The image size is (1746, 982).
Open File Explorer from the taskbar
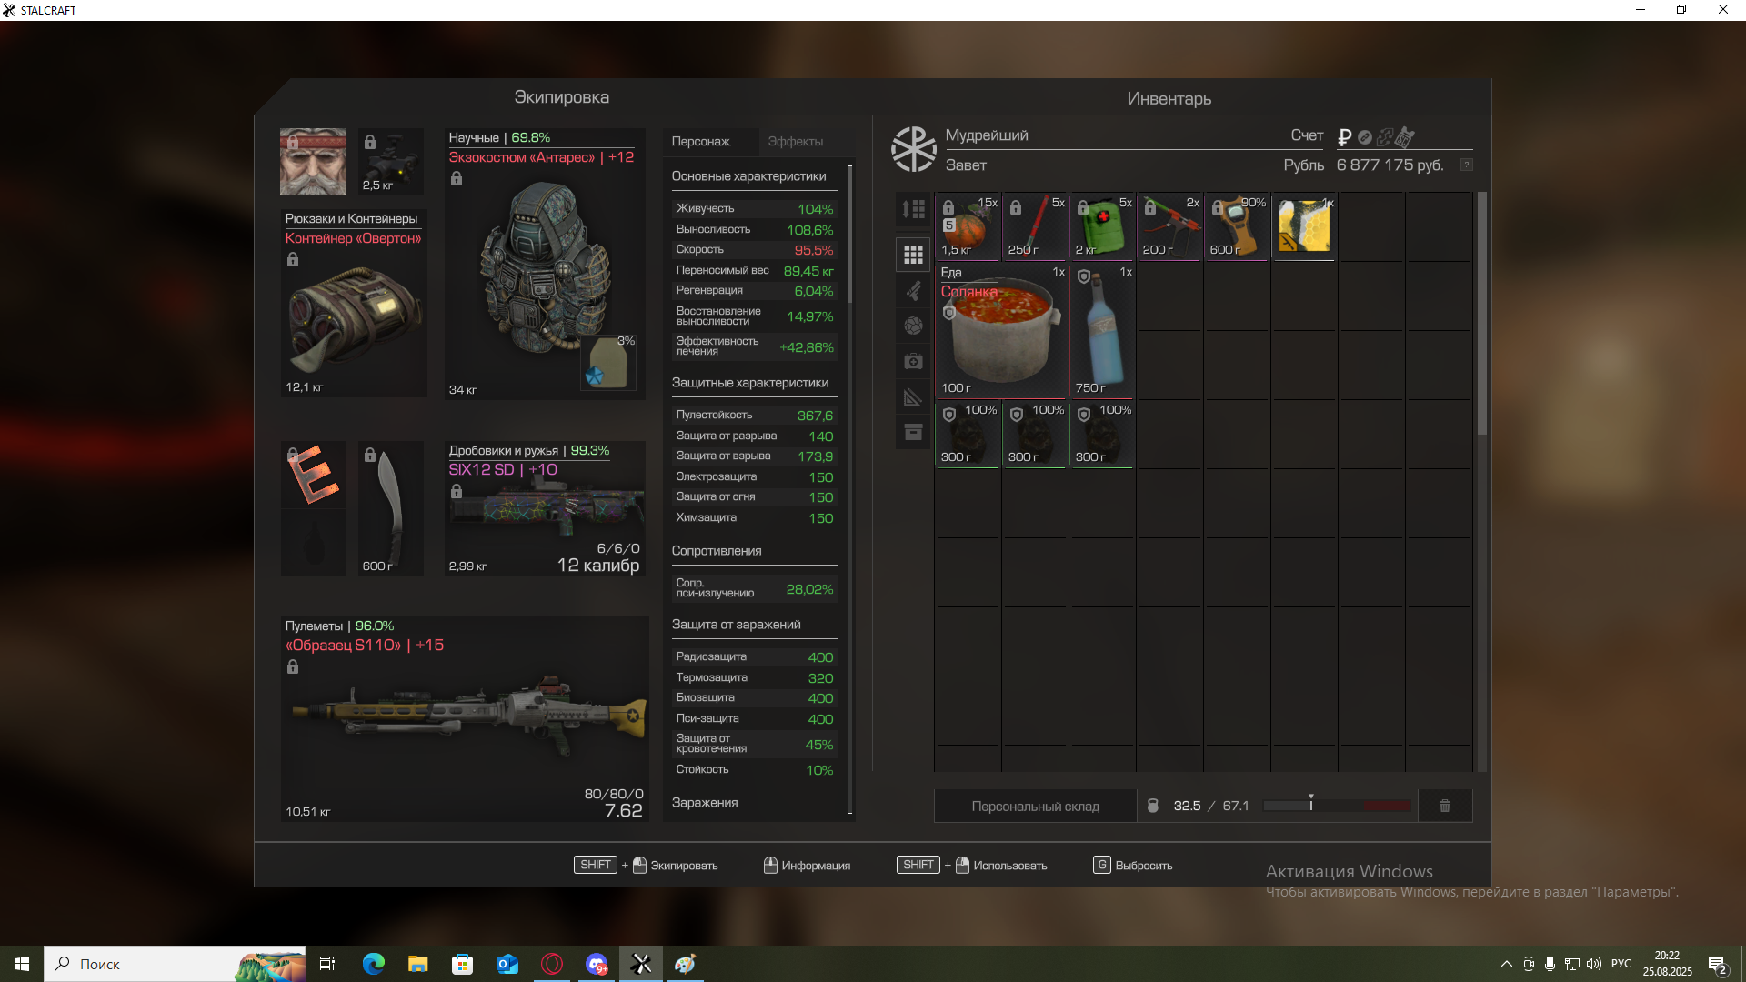[417, 964]
